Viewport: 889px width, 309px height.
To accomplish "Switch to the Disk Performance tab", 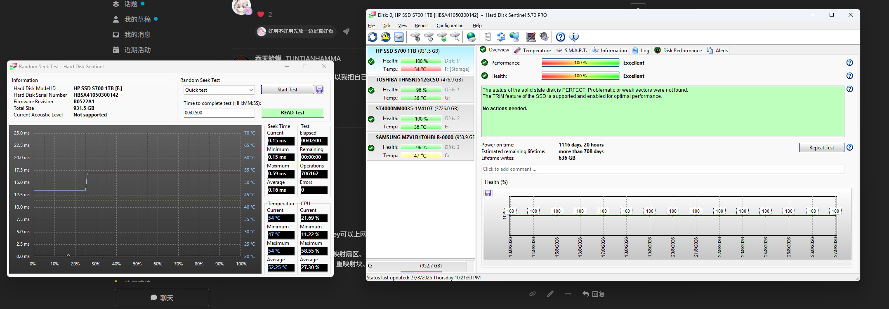I will 678,50.
